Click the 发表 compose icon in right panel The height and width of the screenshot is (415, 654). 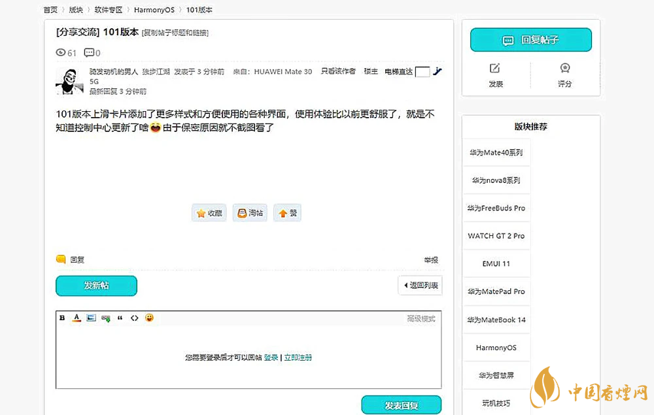(495, 75)
